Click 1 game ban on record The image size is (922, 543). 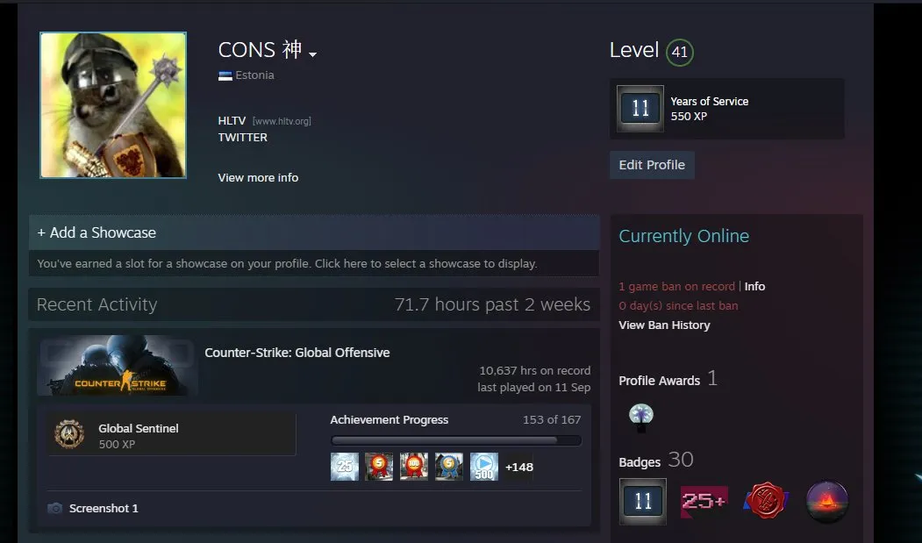(676, 287)
